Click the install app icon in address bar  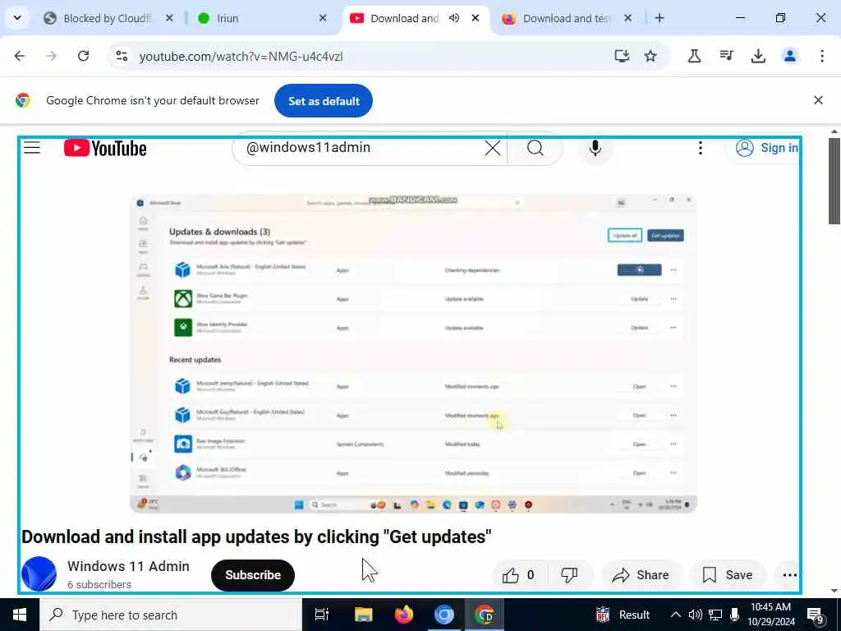(x=622, y=56)
